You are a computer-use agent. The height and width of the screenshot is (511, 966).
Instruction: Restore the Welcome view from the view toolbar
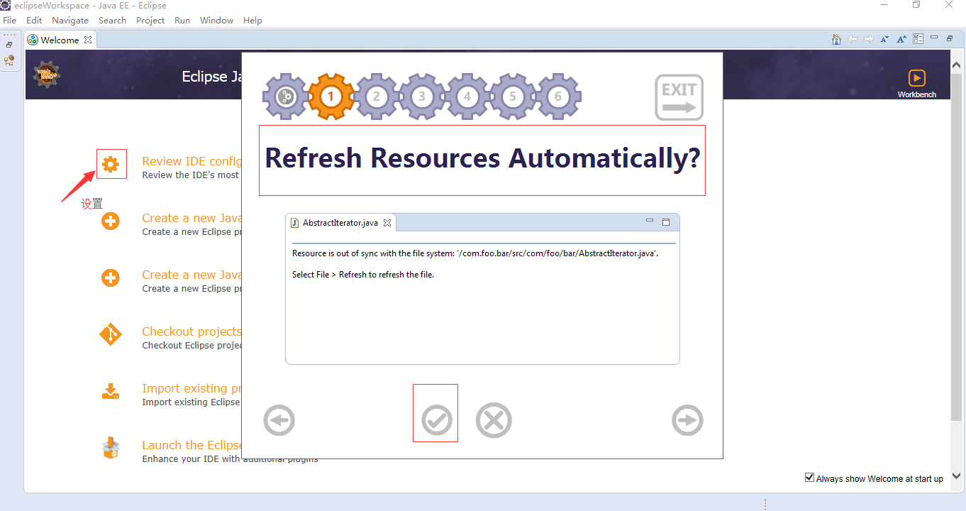click(x=950, y=38)
